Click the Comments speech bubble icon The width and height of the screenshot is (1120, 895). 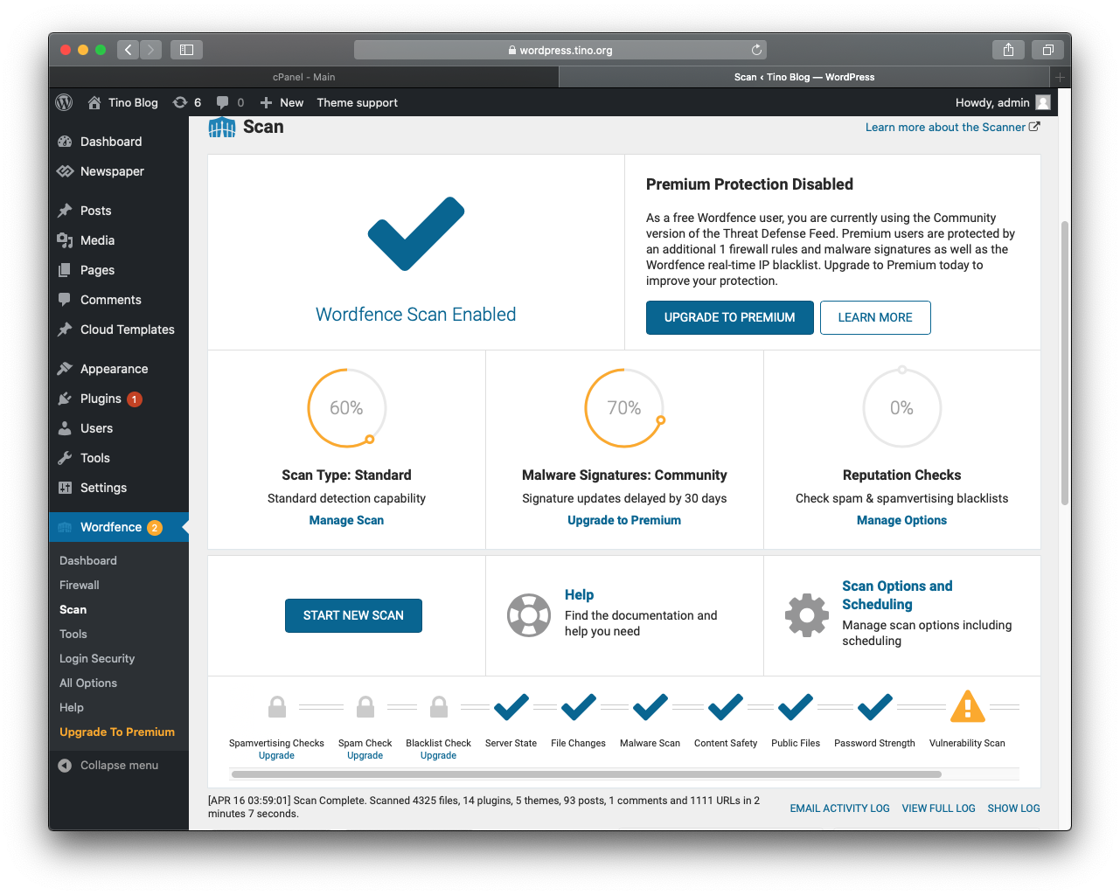click(x=63, y=299)
